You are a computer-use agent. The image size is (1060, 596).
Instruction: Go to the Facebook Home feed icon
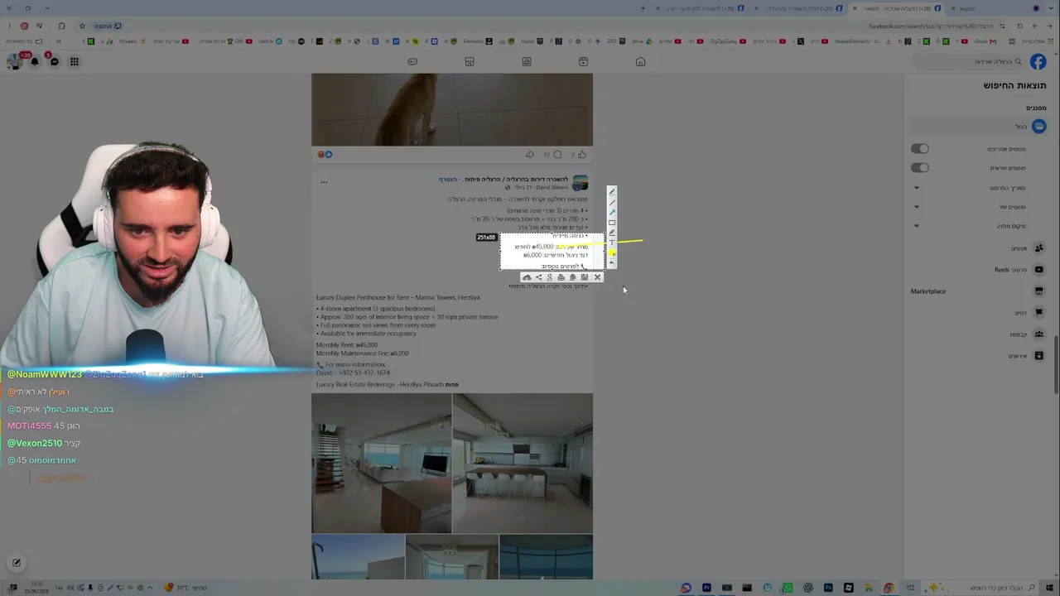640,61
